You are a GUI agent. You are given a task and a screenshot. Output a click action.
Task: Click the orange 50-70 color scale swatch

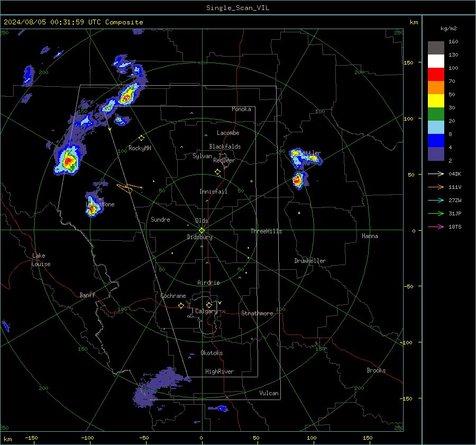click(x=436, y=88)
